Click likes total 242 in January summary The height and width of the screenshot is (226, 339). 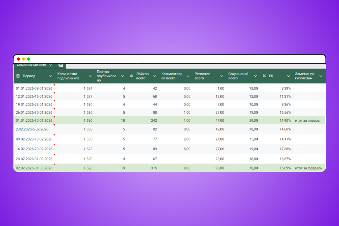click(x=154, y=121)
